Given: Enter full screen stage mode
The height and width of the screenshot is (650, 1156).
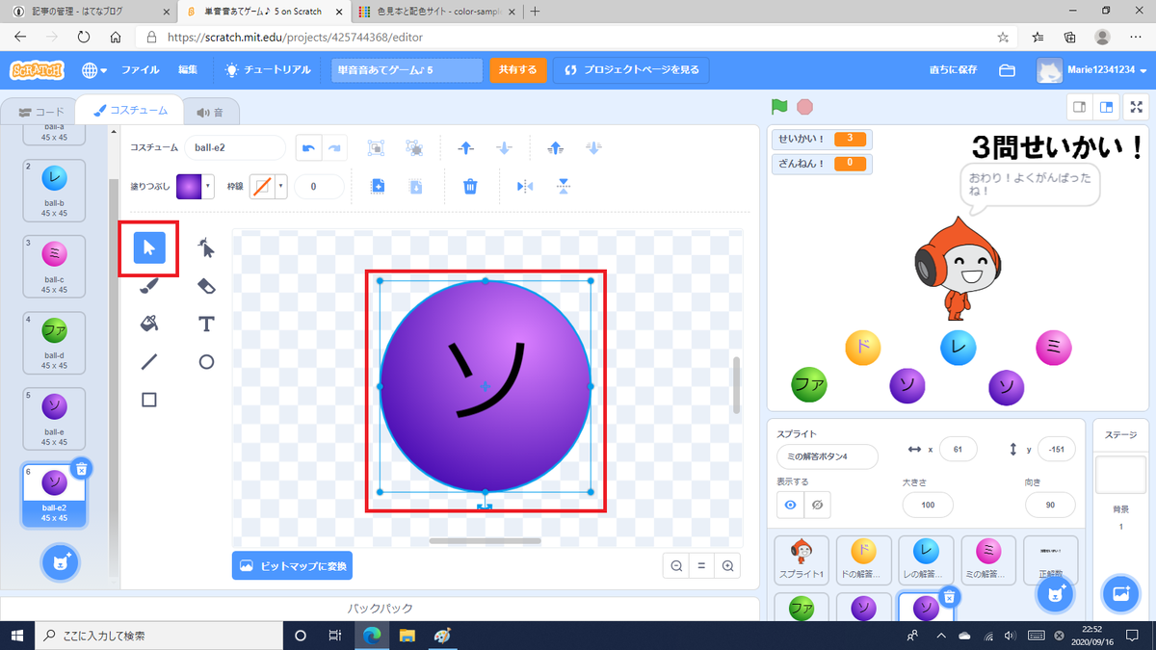Looking at the screenshot, I should tap(1136, 107).
